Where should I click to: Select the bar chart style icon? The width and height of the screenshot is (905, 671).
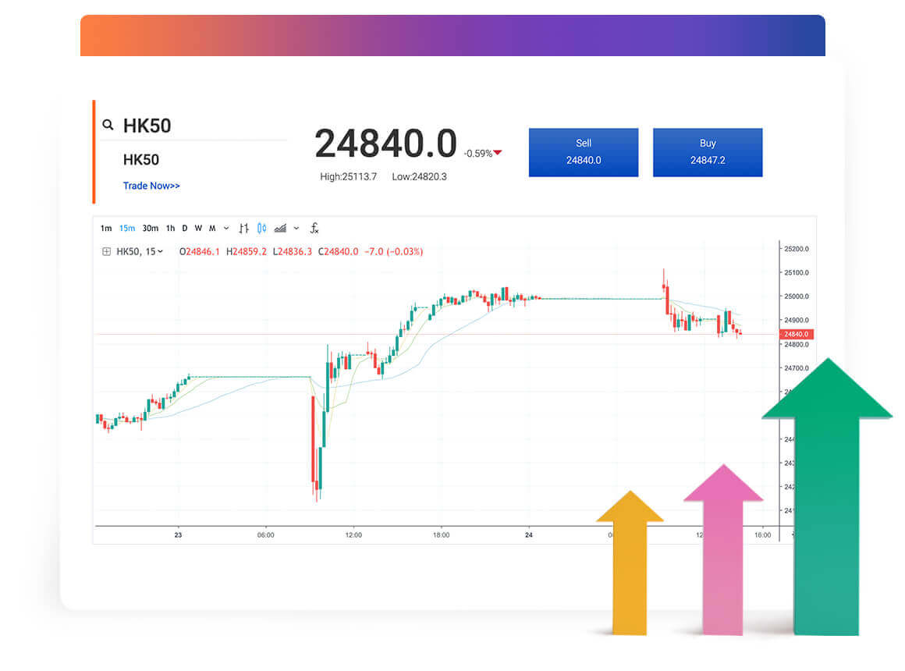click(x=244, y=229)
